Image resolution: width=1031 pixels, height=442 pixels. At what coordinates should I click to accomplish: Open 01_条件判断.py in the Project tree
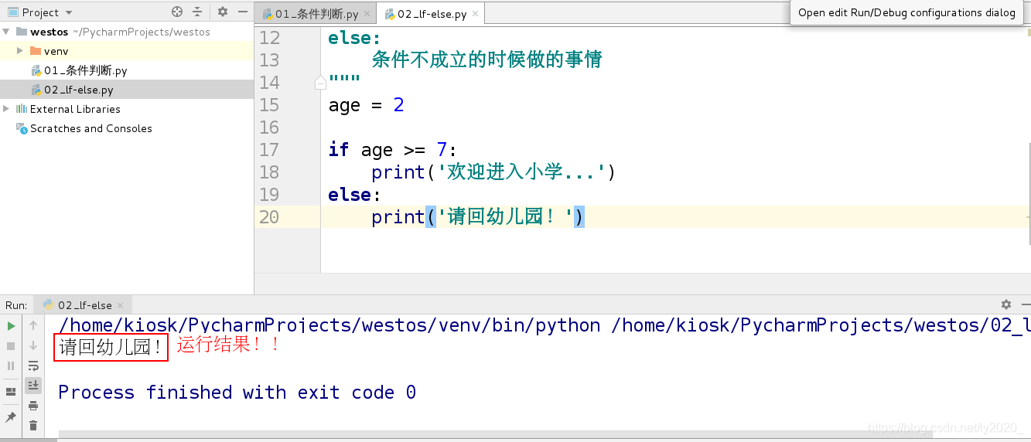click(x=85, y=70)
